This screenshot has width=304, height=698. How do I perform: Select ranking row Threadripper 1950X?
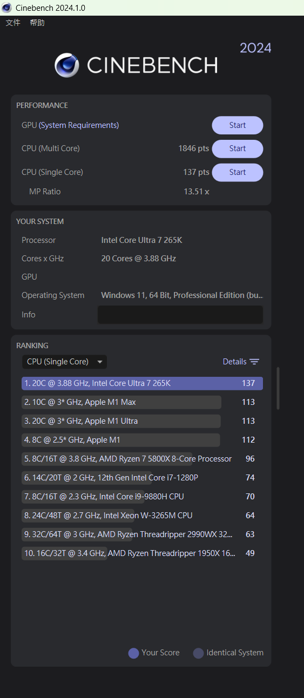tap(142, 553)
